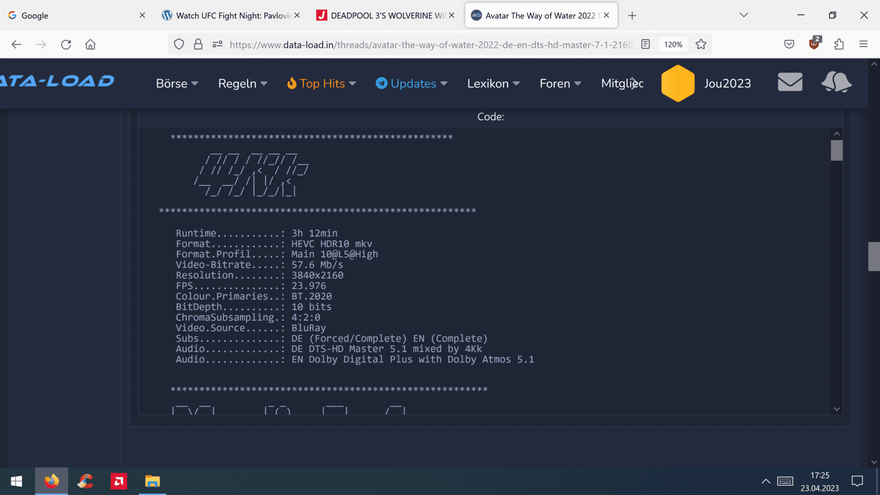
Task: List all tabs dropdown arrow
Action: tap(744, 15)
